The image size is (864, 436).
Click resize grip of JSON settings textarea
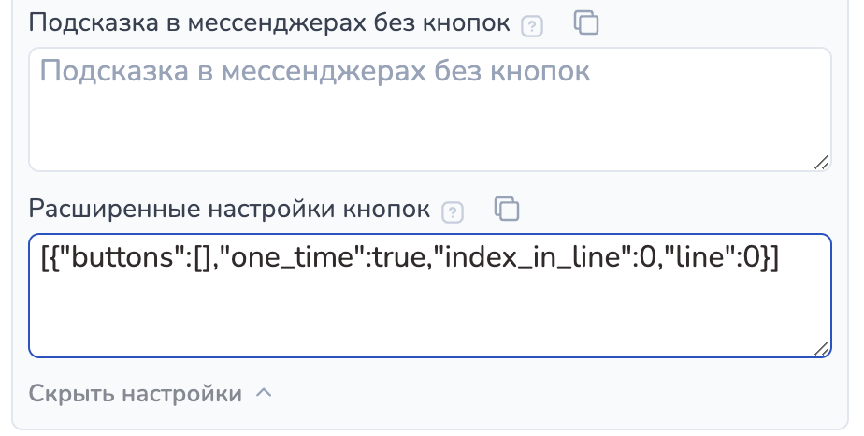point(821,348)
